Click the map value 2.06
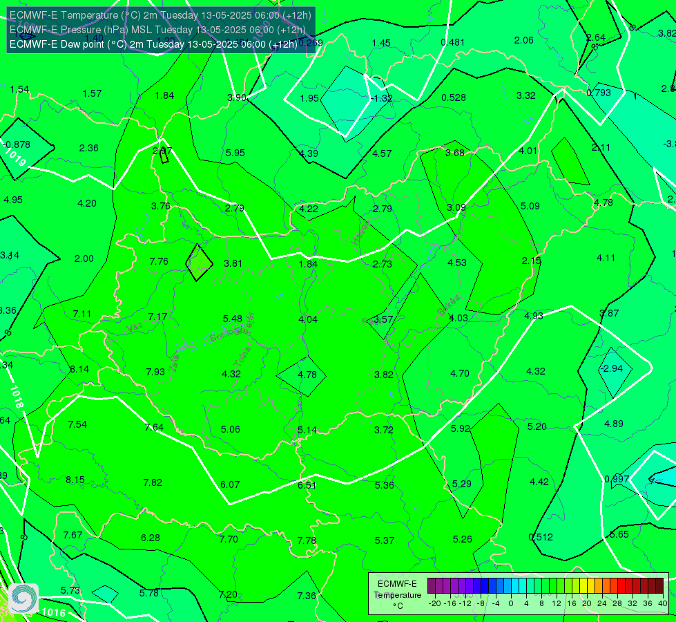Viewport: 676px width, 622px height. (x=524, y=41)
